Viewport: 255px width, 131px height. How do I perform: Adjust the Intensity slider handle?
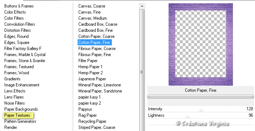201,111
